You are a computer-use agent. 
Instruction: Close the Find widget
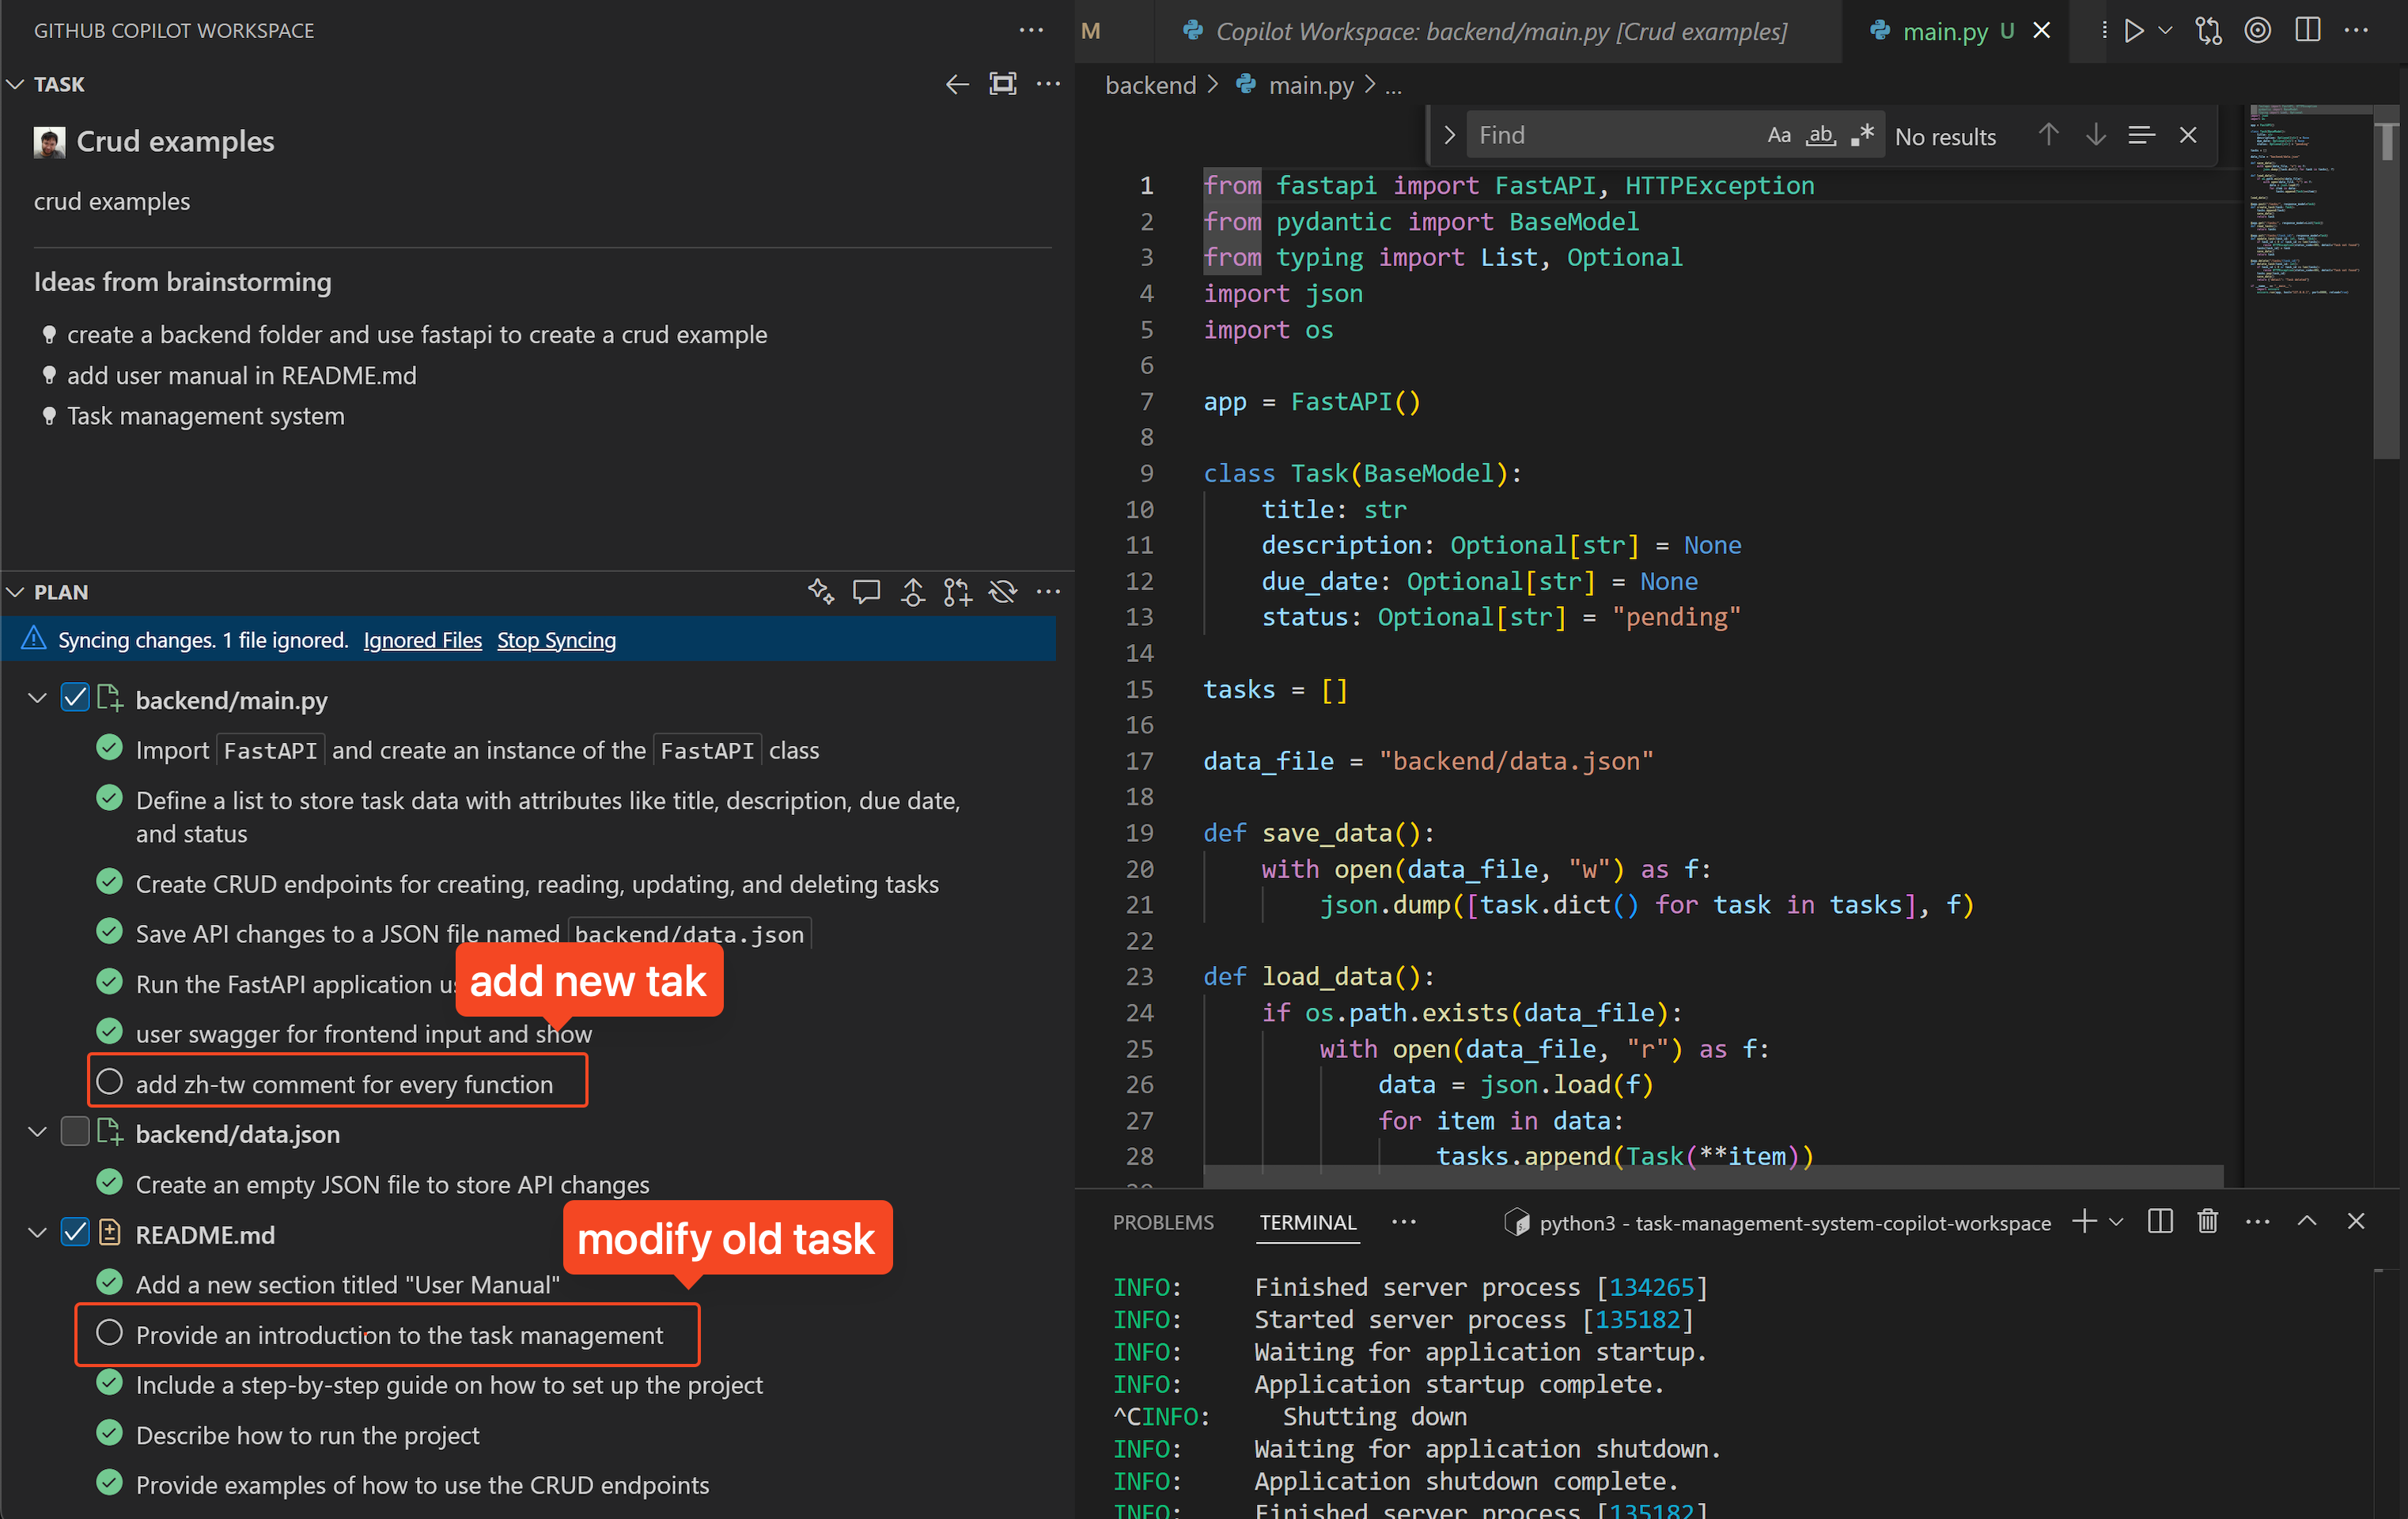coord(2188,135)
